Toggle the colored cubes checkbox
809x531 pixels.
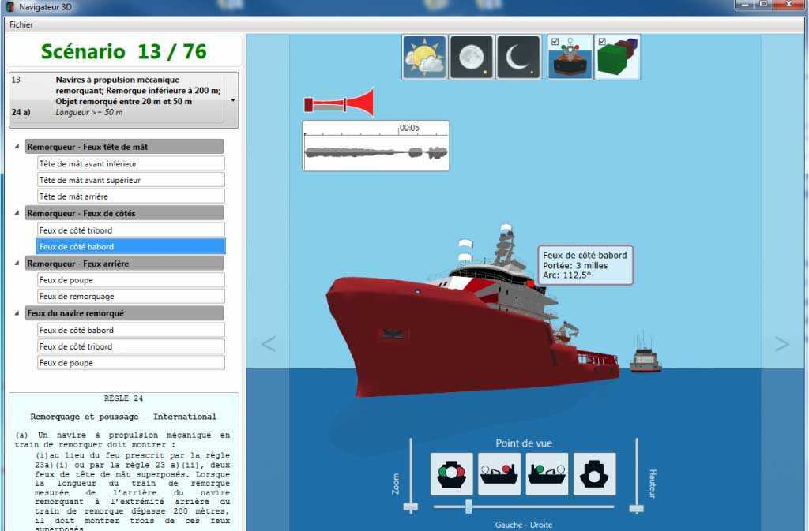point(601,42)
